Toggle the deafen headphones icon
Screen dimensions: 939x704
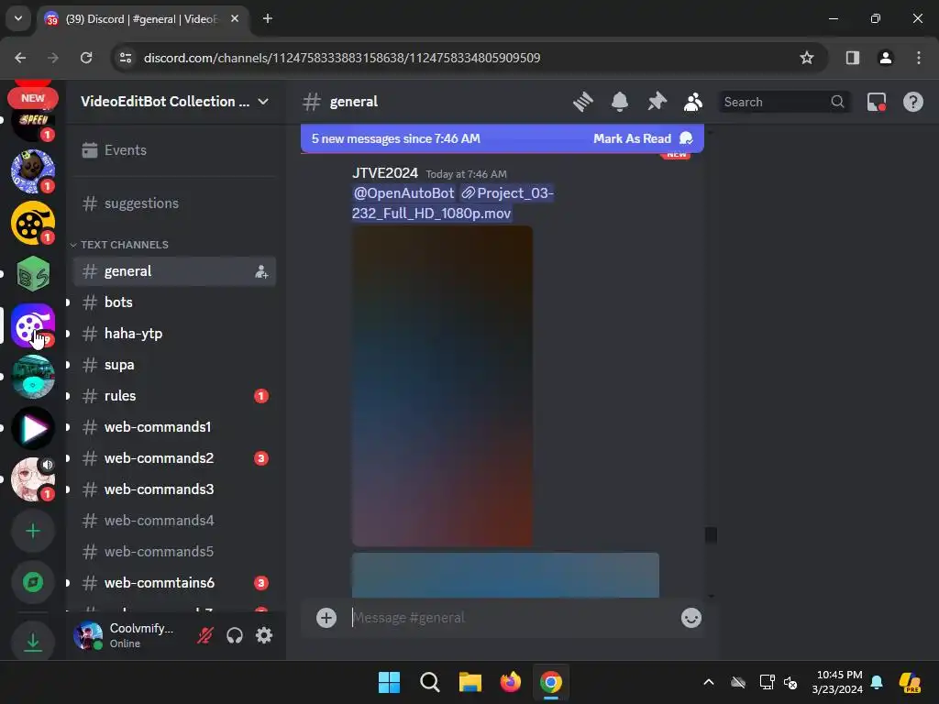coord(235,635)
